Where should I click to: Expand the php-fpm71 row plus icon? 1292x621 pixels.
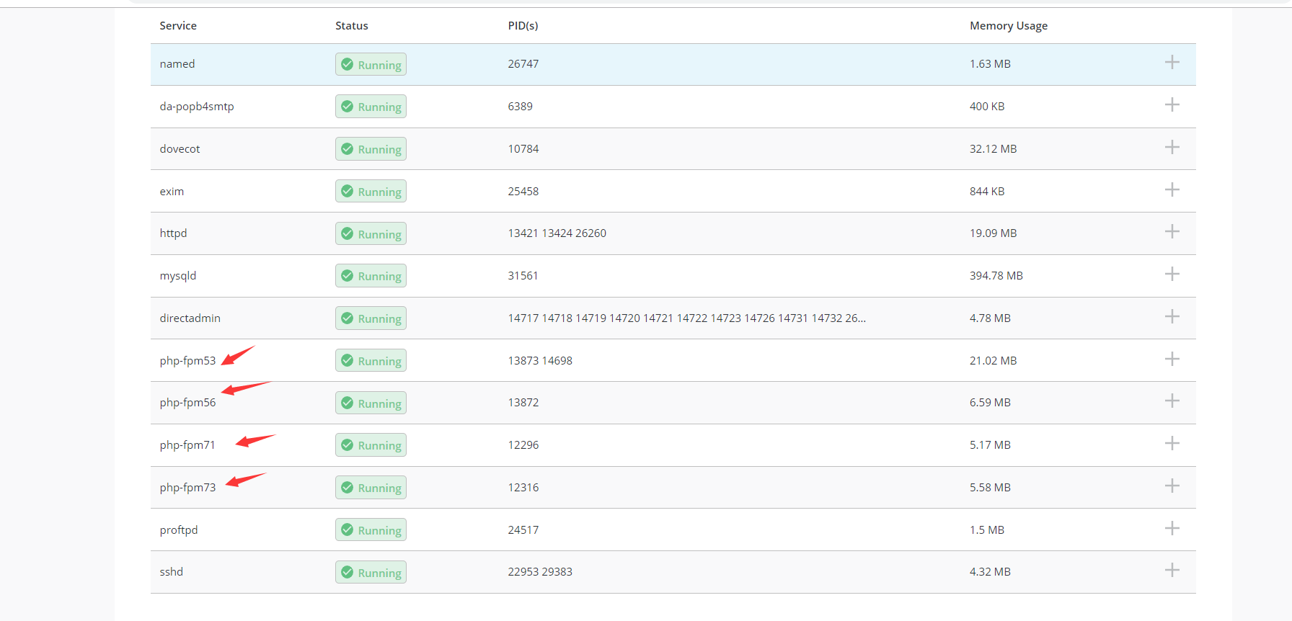[1172, 444]
